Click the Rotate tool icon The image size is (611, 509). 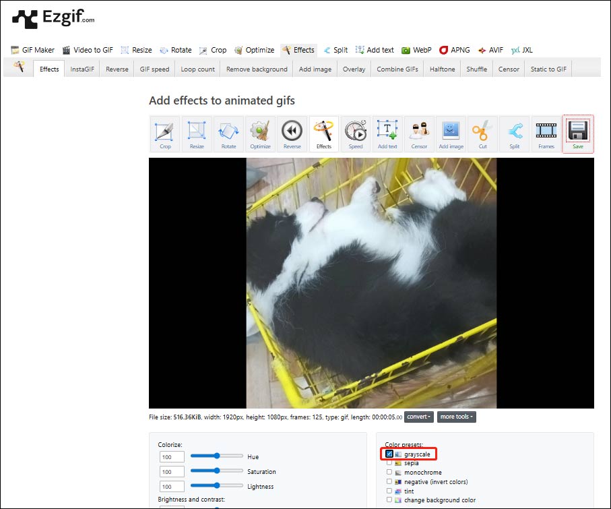tap(228, 133)
